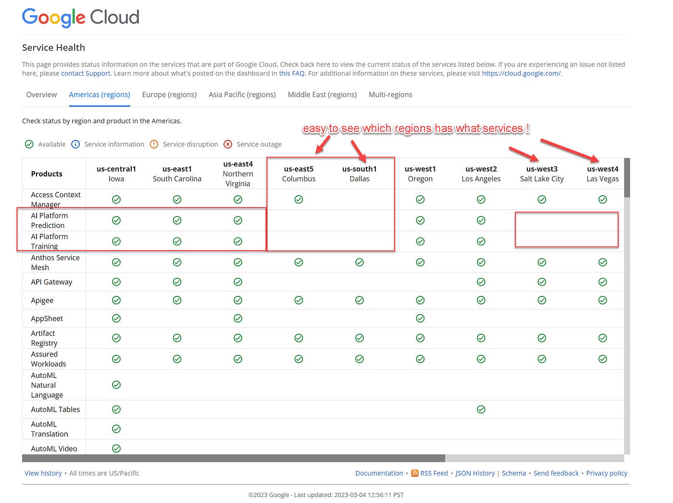Click Apigee checkmark under us-east5 Columbus

click(299, 300)
